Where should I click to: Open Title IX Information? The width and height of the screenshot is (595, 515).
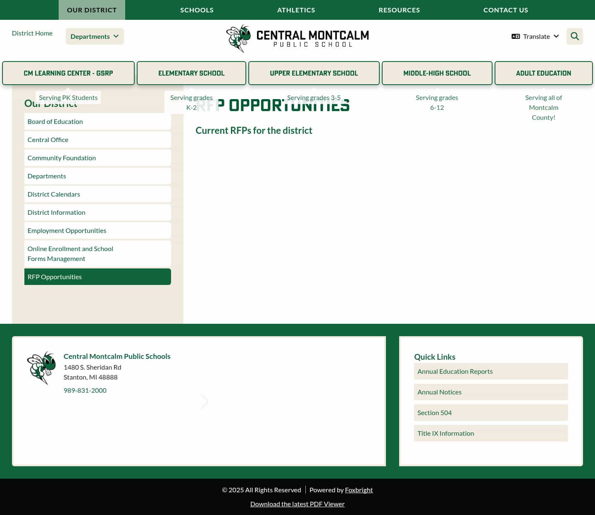pyautogui.click(x=445, y=433)
